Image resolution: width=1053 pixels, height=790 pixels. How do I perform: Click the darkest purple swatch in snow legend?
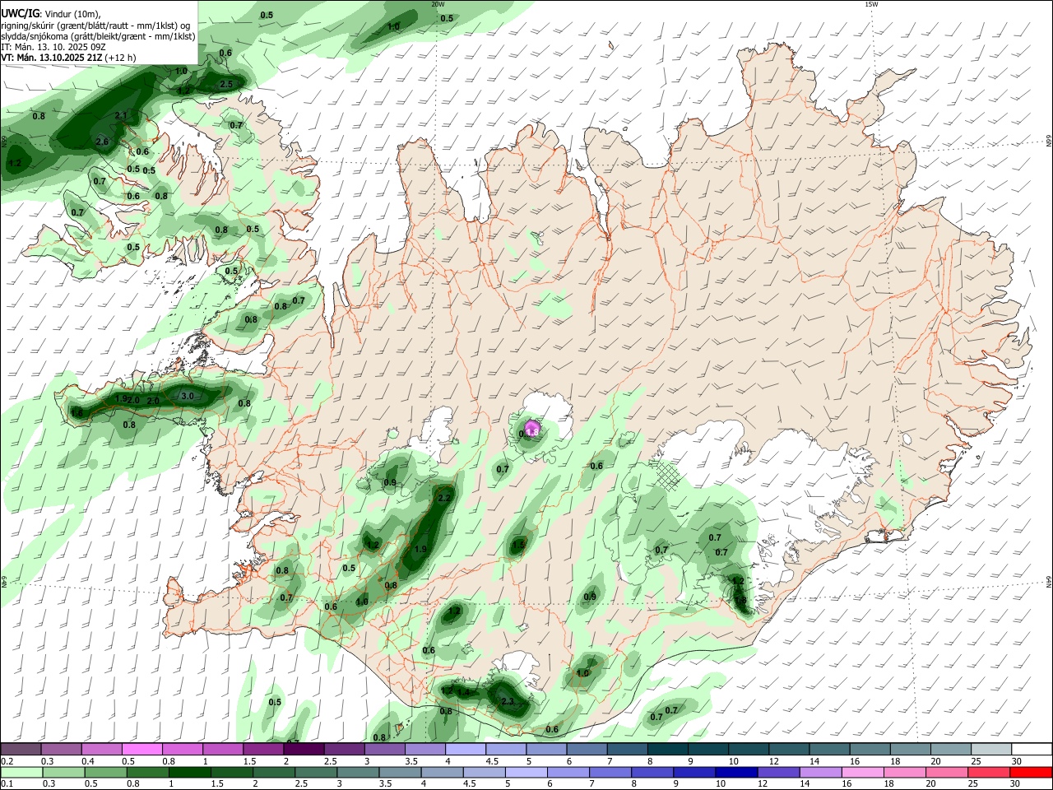point(304,749)
